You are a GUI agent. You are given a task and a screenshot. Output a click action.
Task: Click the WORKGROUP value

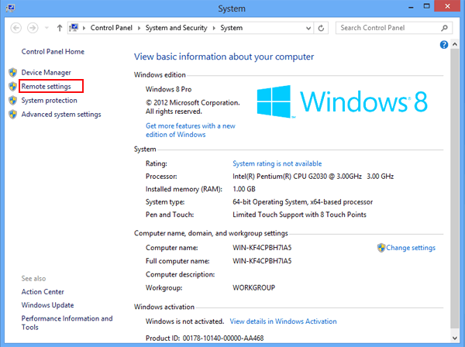click(x=253, y=287)
